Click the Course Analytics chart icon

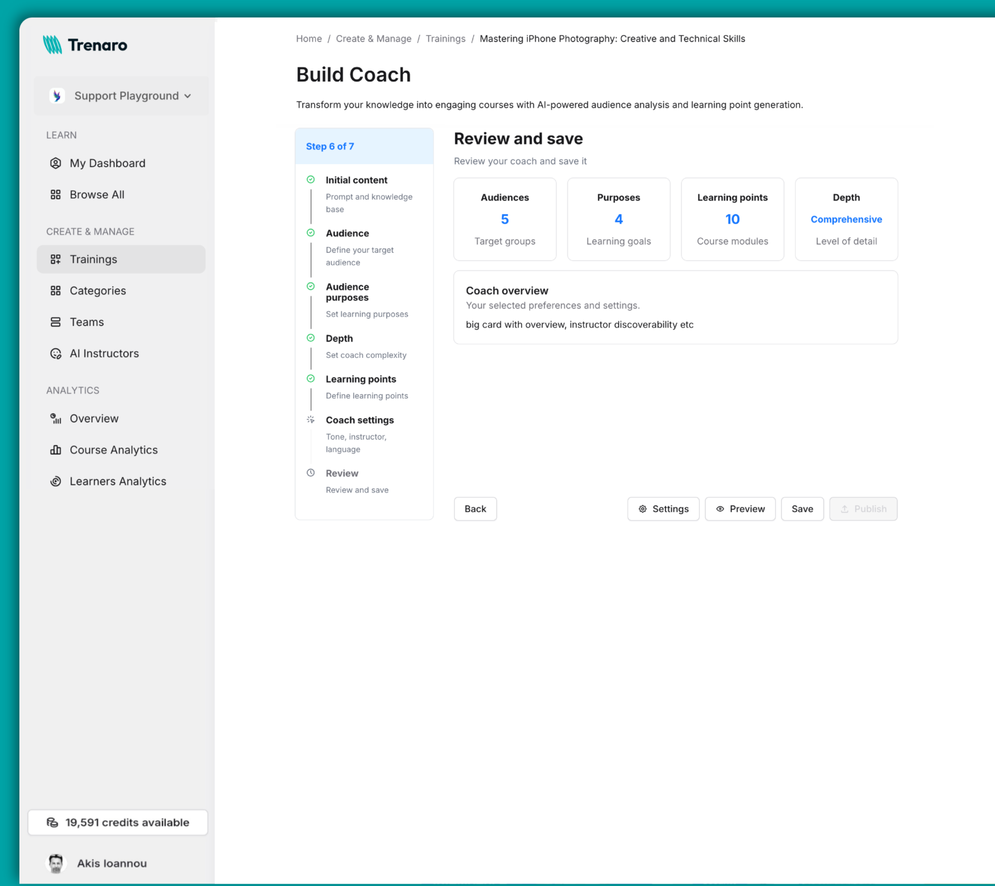pos(55,449)
